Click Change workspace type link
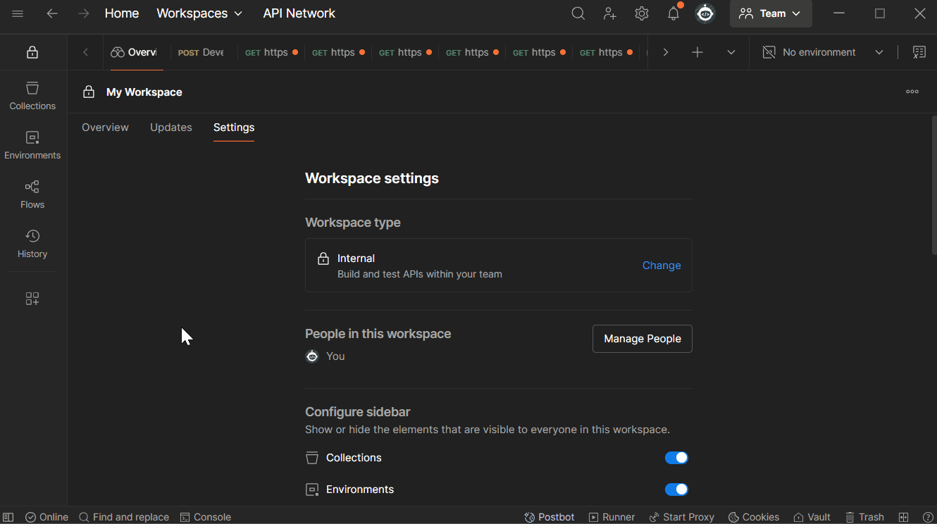The image size is (937, 524). click(x=662, y=266)
